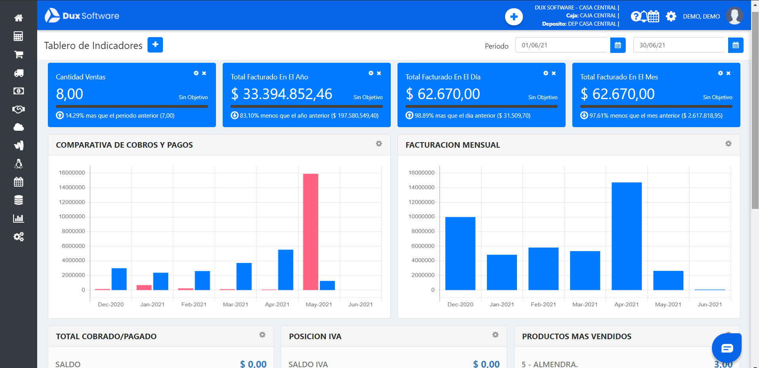The height and width of the screenshot is (368, 759).
Task: Click the start date field 01/06/21
Action: (x=562, y=45)
